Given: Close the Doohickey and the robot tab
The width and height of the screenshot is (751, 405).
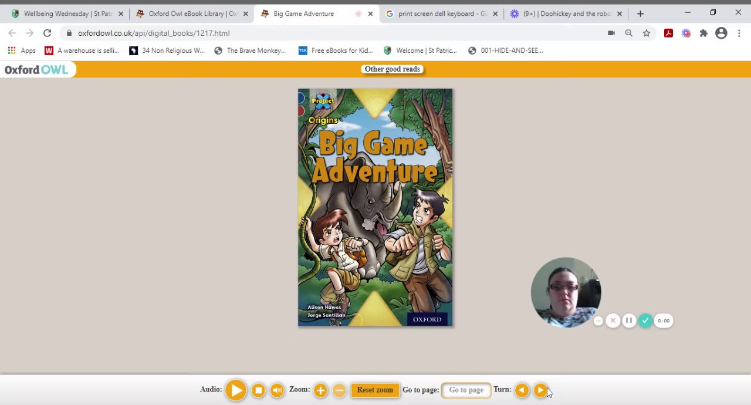Looking at the screenshot, I should click(x=620, y=14).
